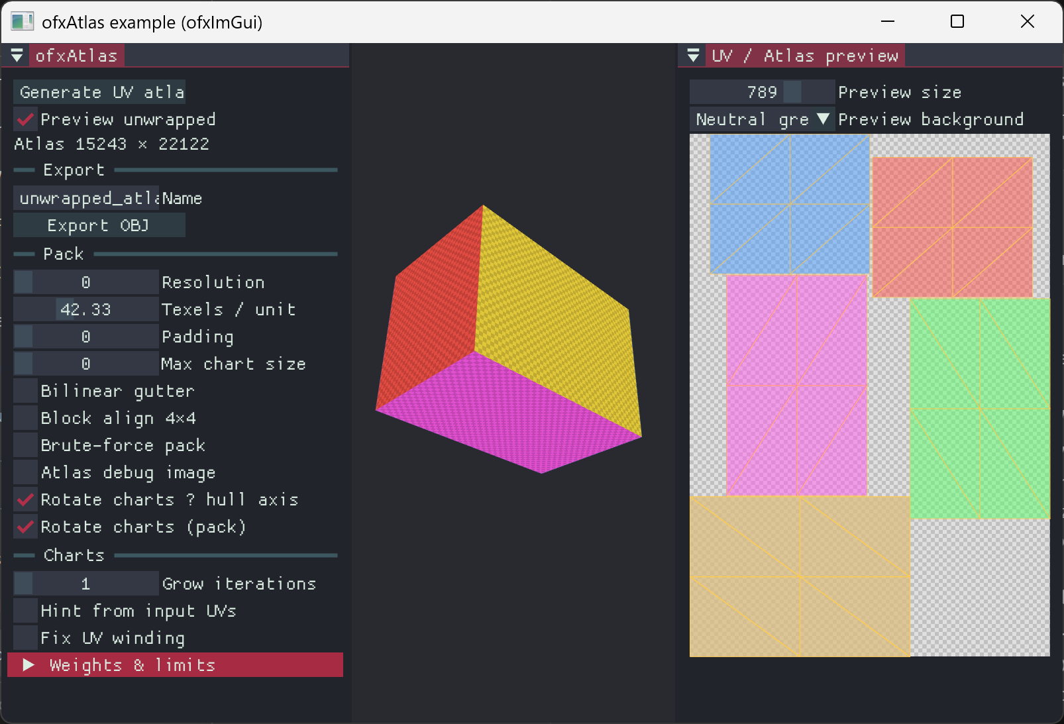Disable Rotate charts hull axis checkbox

coord(25,499)
